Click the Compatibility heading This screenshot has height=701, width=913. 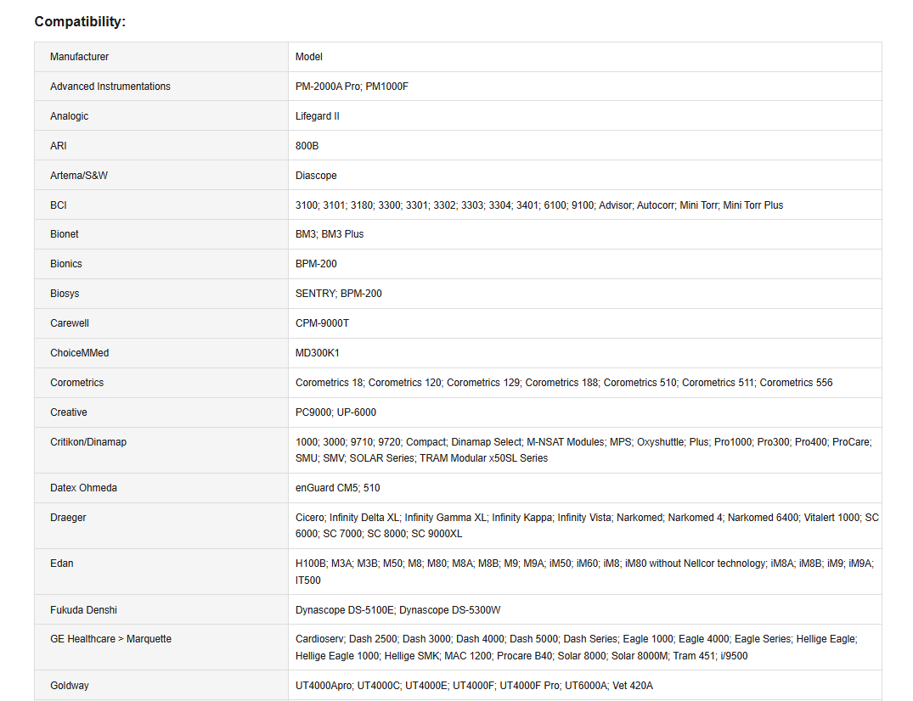tap(80, 21)
